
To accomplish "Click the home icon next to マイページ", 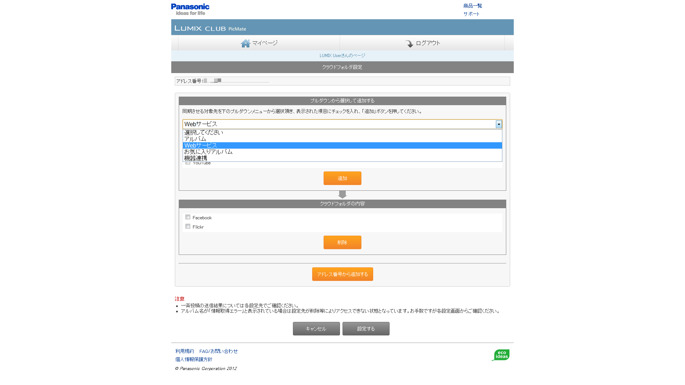I will pyautogui.click(x=245, y=43).
